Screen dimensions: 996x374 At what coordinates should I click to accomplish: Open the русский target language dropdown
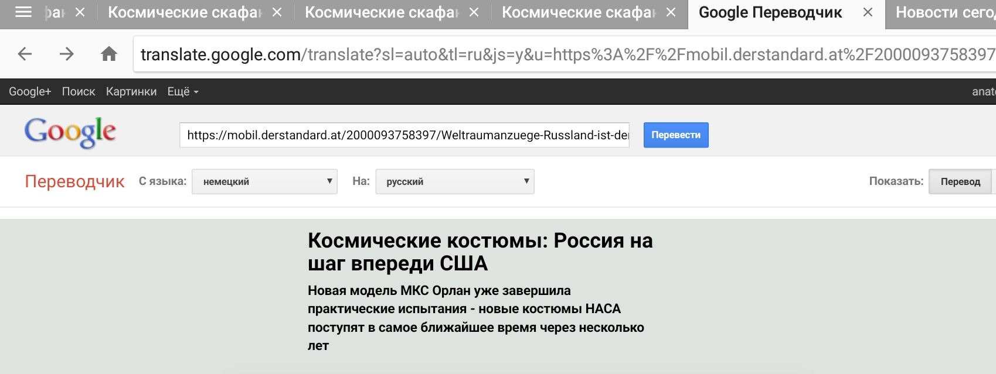(455, 181)
